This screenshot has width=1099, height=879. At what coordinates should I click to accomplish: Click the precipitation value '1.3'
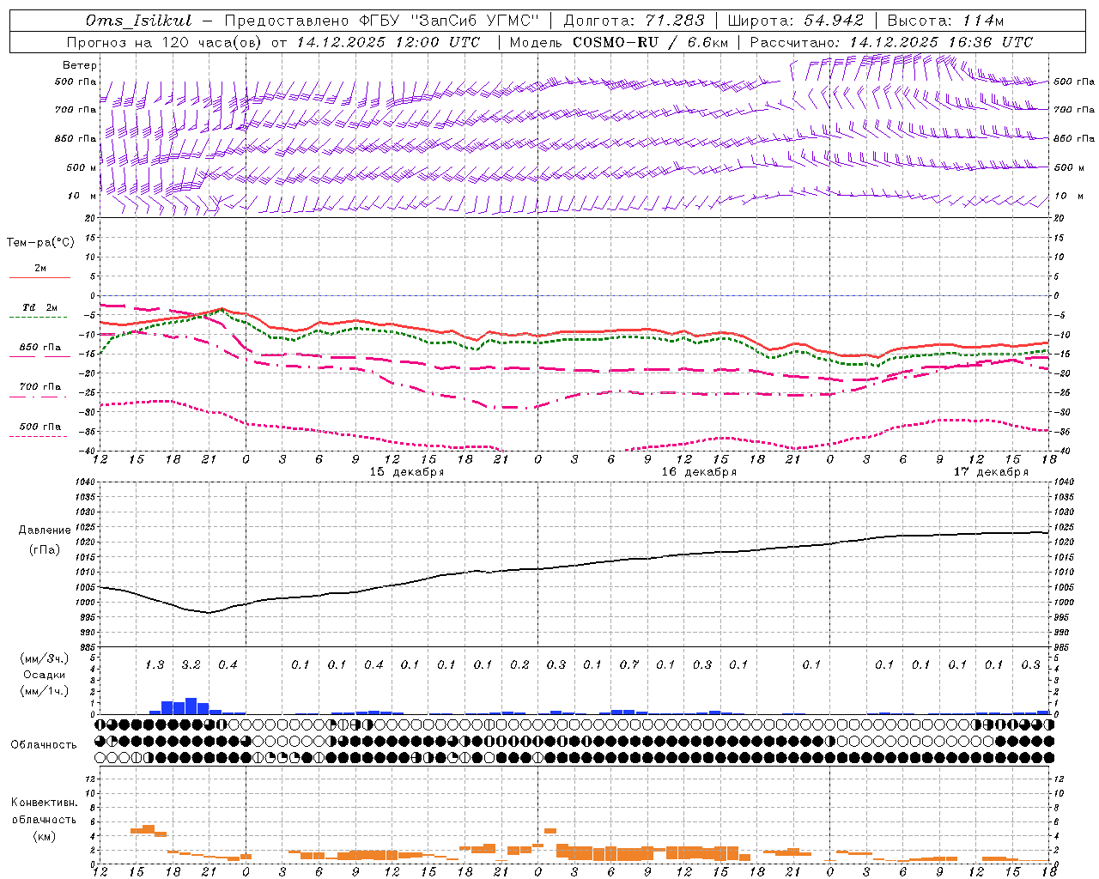[155, 665]
